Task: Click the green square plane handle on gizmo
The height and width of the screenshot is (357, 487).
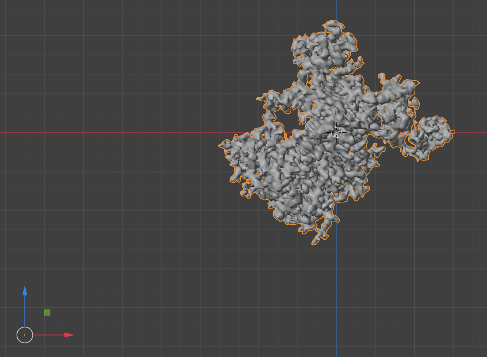Action: coord(47,313)
